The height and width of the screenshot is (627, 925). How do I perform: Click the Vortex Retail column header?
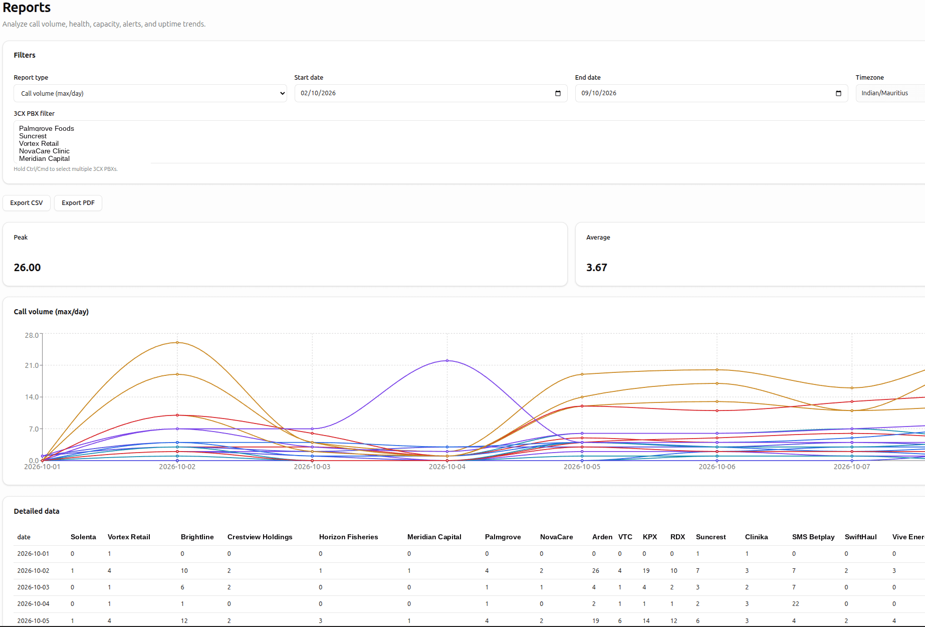pos(129,537)
